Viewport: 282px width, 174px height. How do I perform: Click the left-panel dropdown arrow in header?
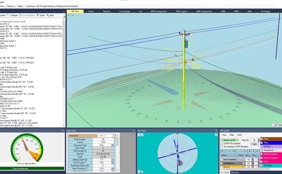point(64,11)
